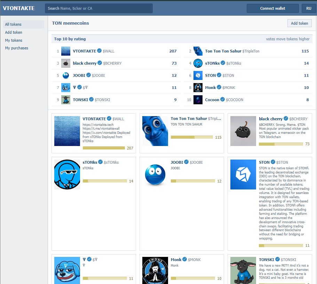
Task: Click verified checkmark on the black cherry card
Action: coord(286,119)
